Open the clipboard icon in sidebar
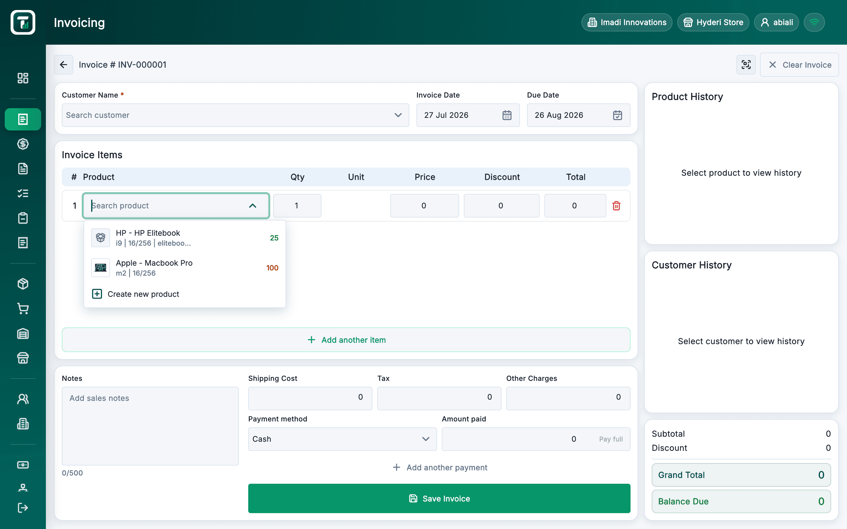The height and width of the screenshot is (529, 847). point(23,218)
